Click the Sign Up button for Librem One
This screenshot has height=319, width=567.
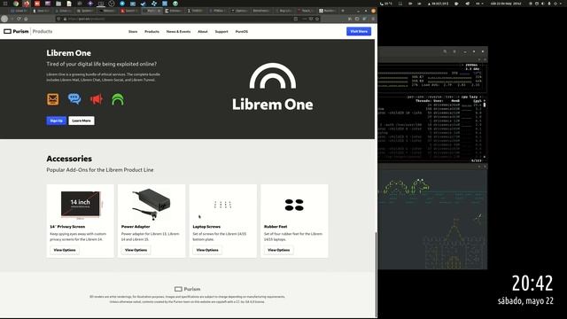(57, 121)
